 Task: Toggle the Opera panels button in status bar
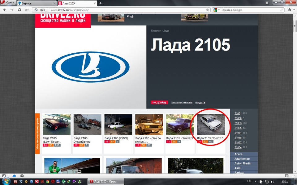(4, 175)
